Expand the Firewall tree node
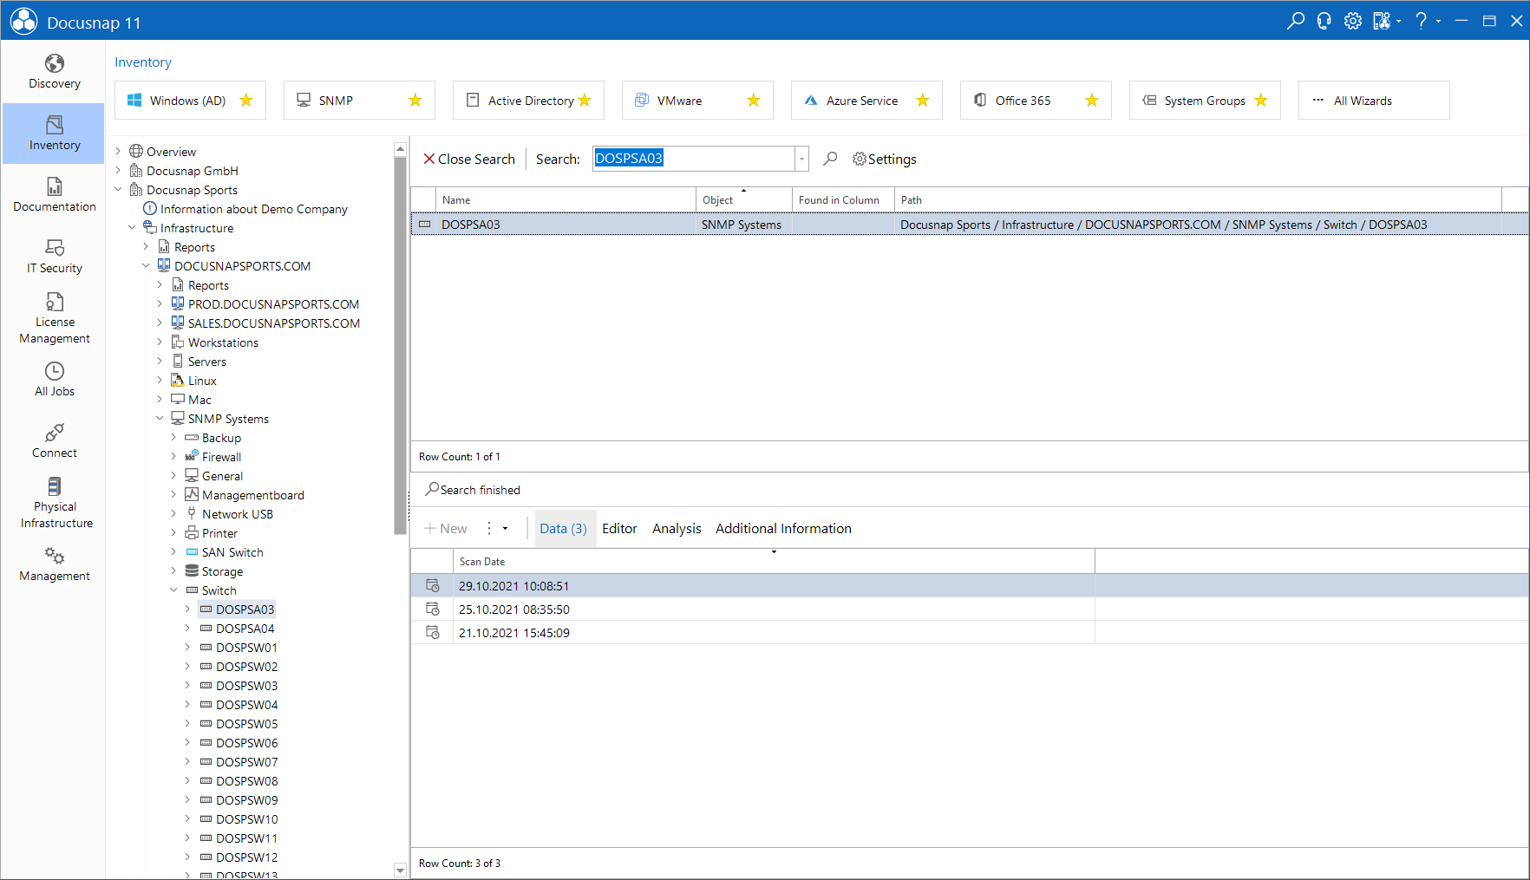 pyautogui.click(x=173, y=457)
